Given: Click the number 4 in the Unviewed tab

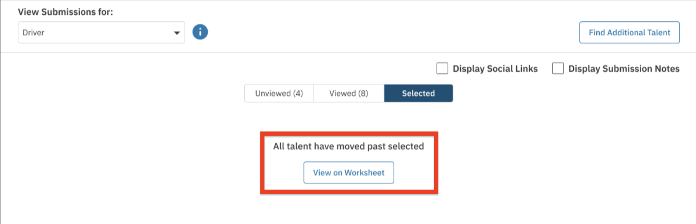Looking at the screenshot, I should tap(298, 93).
